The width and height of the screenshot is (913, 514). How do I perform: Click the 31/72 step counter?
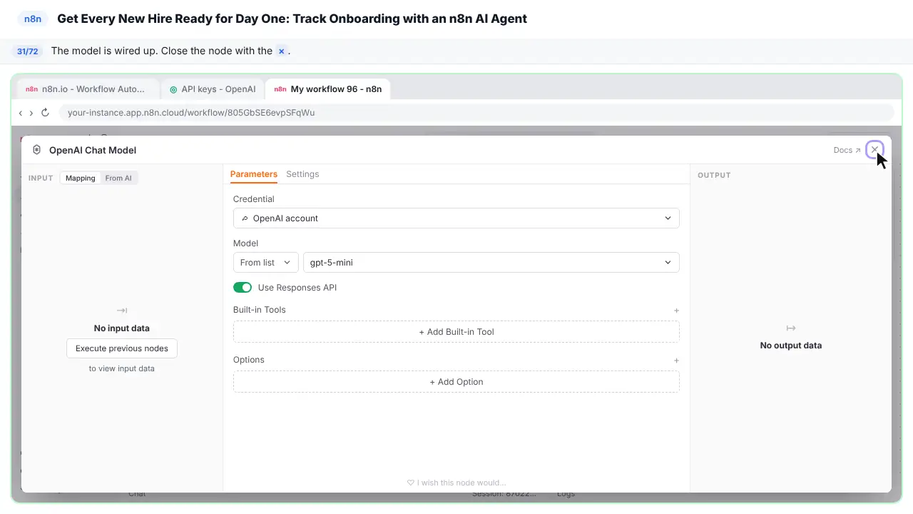pos(28,51)
